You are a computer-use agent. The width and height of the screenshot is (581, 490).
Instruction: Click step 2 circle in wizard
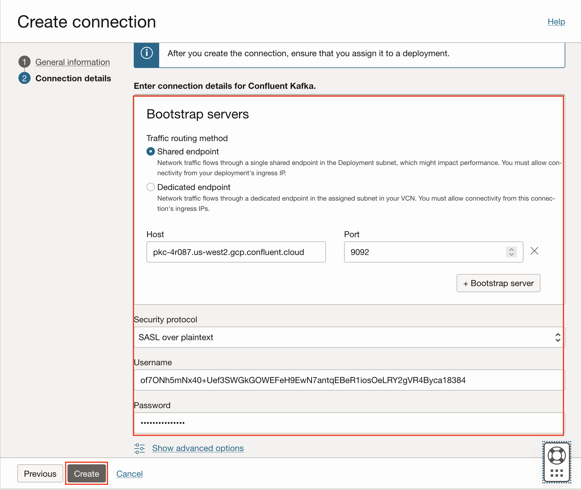(x=25, y=78)
